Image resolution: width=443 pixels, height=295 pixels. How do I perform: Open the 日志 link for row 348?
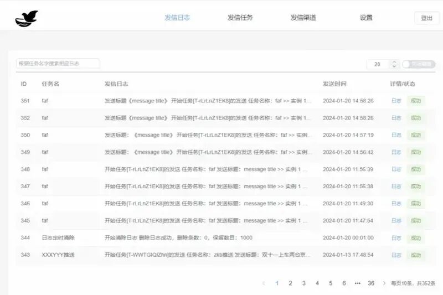pyautogui.click(x=396, y=169)
